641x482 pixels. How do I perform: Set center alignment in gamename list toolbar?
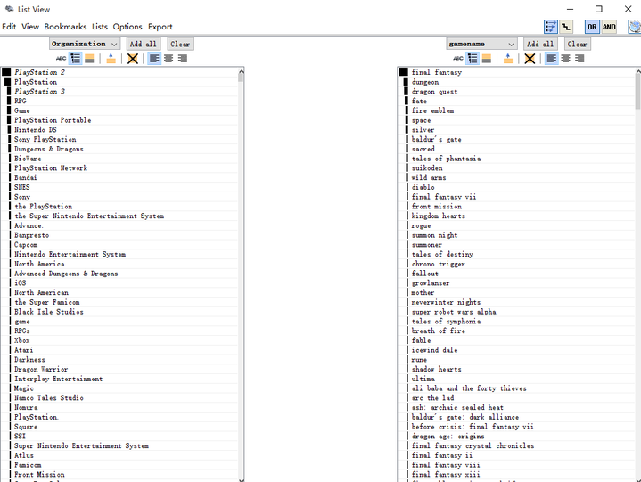[x=566, y=59]
